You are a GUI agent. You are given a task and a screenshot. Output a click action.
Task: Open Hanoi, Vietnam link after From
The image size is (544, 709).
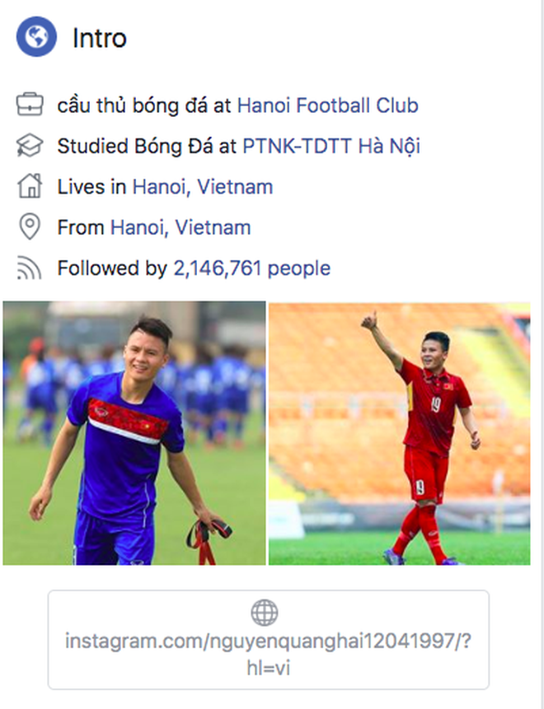pyautogui.click(x=181, y=227)
